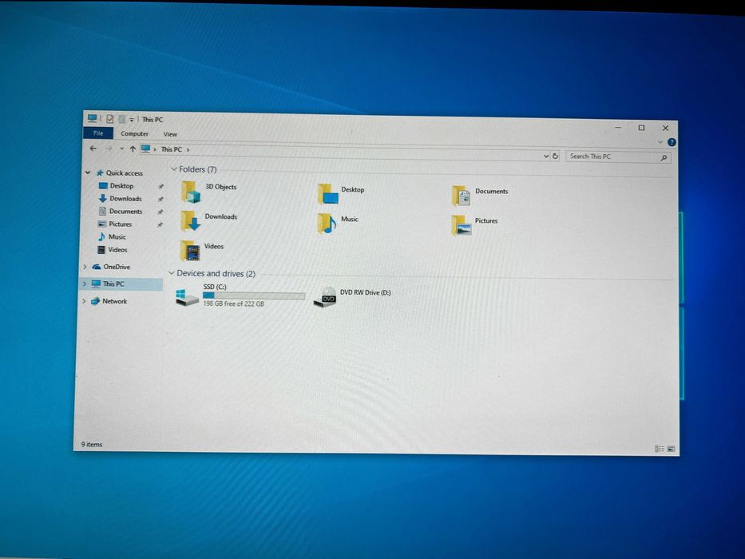
Task: Click the Forward navigation arrow
Action: point(109,149)
